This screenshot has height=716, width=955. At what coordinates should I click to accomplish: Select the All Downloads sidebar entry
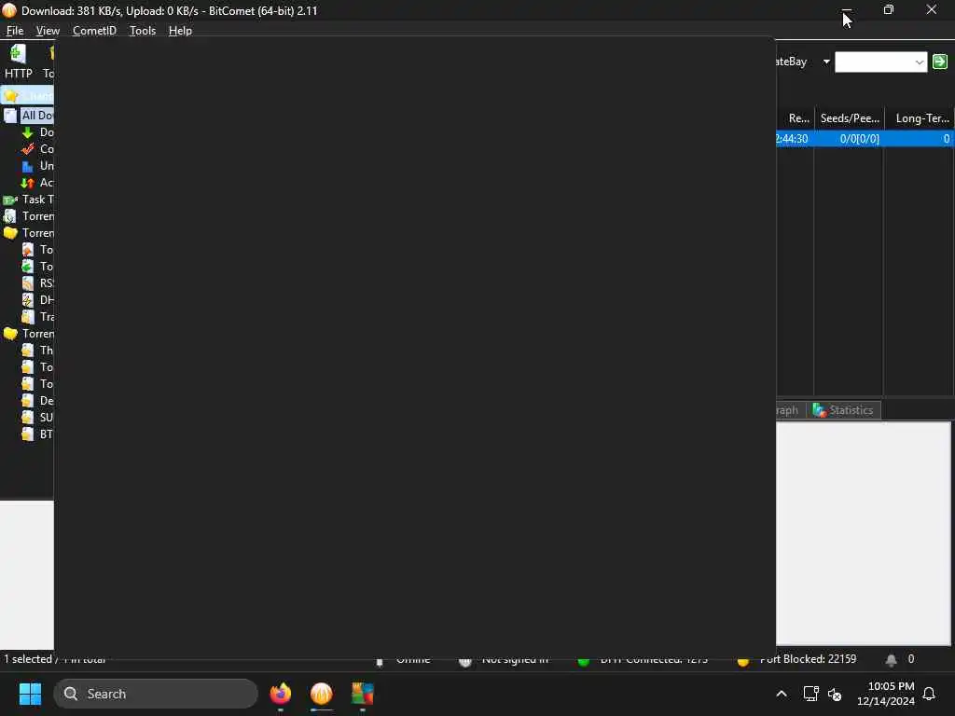point(28,115)
